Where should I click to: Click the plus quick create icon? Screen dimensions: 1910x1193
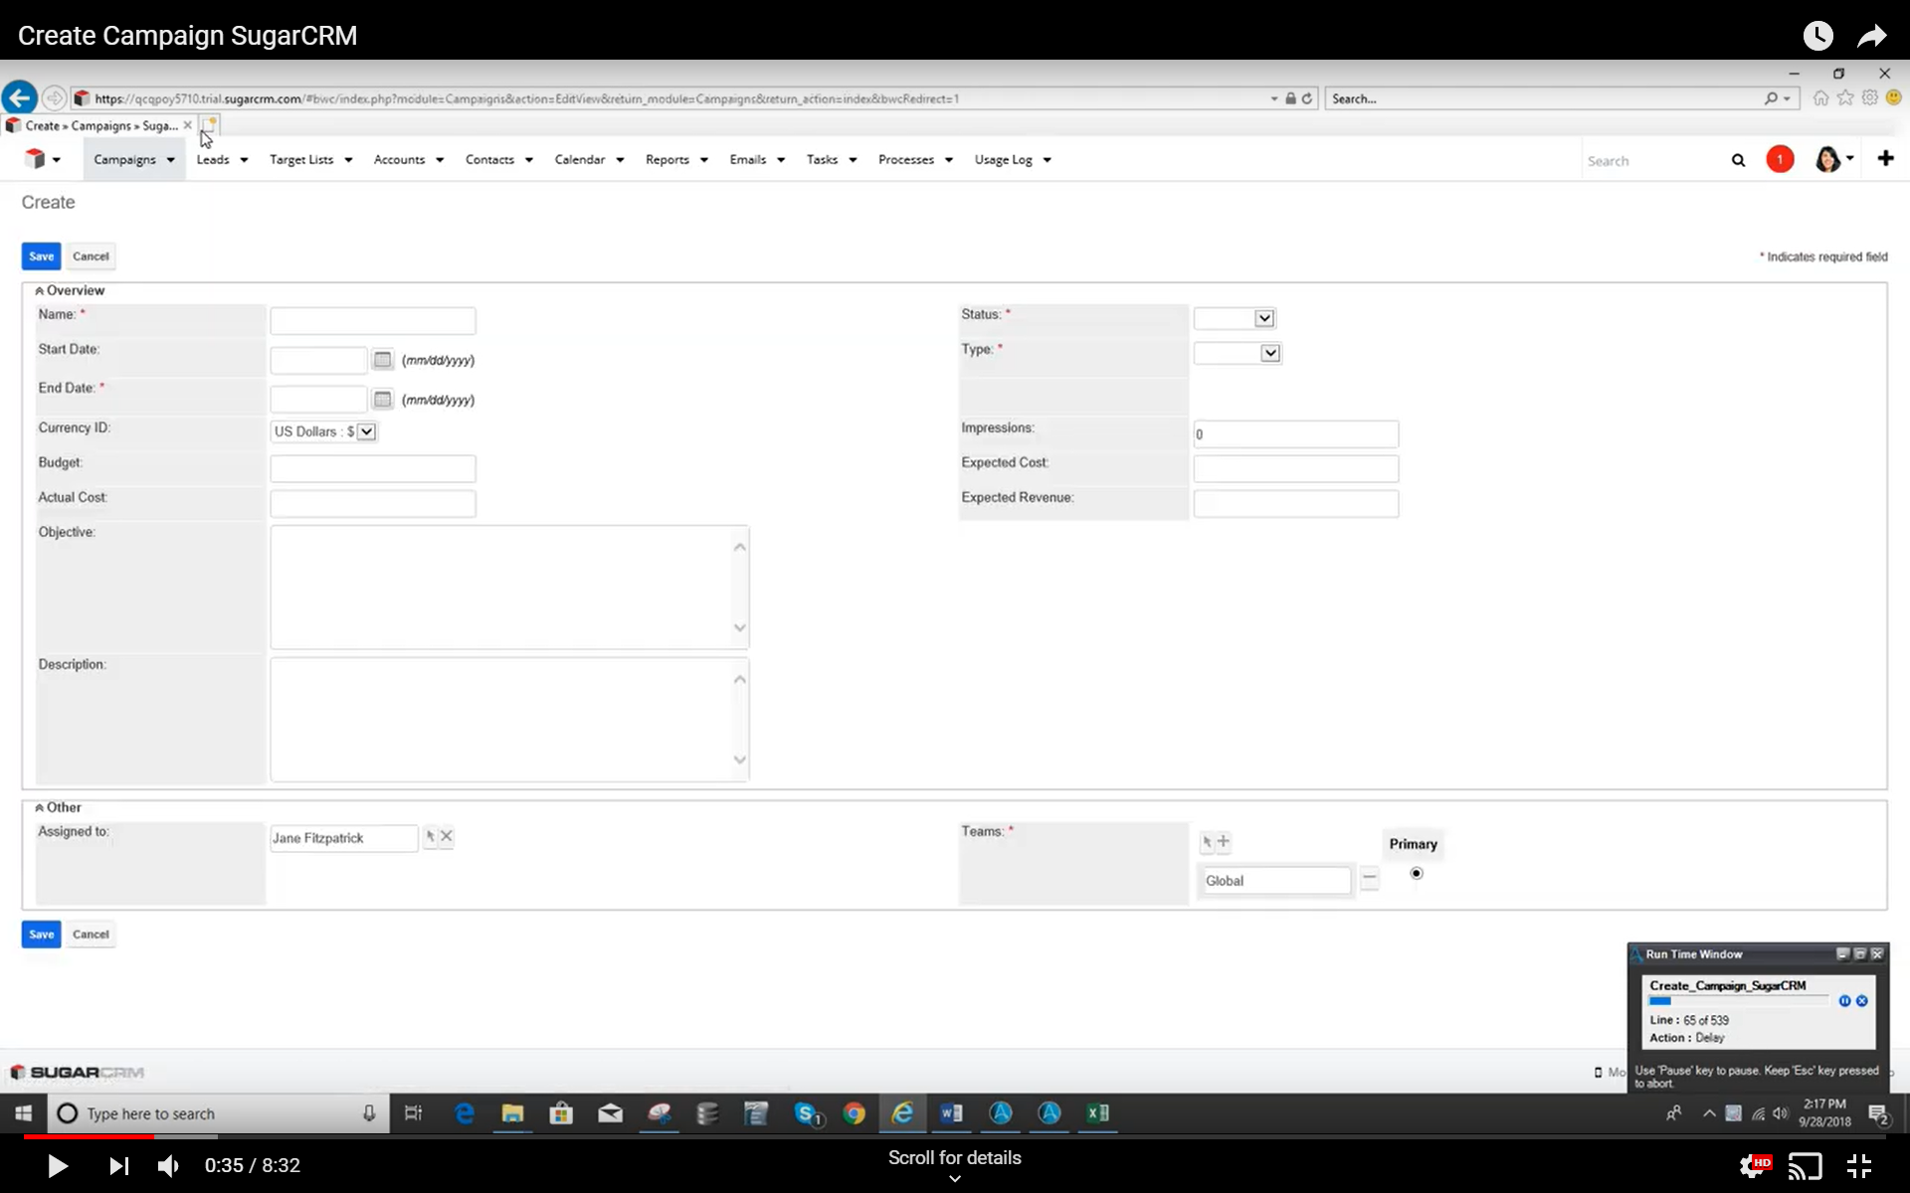pos(1885,159)
